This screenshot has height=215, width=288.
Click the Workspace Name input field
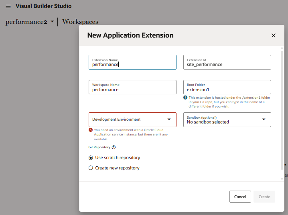[132, 87]
